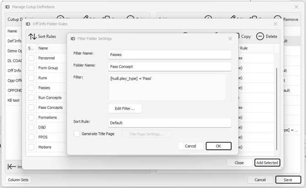The height and width of the screenshot is (188, 306).
Task: Select the Runs rule name
Action: (42, 78)
